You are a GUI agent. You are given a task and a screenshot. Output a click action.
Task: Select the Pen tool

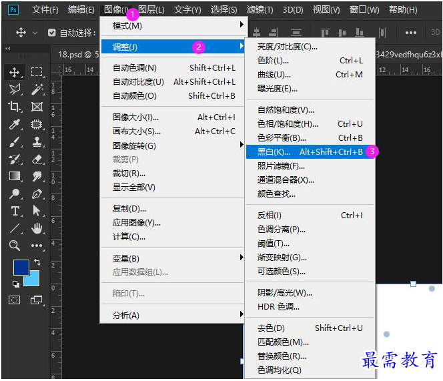pyautogui.click(x=37, y=194)
